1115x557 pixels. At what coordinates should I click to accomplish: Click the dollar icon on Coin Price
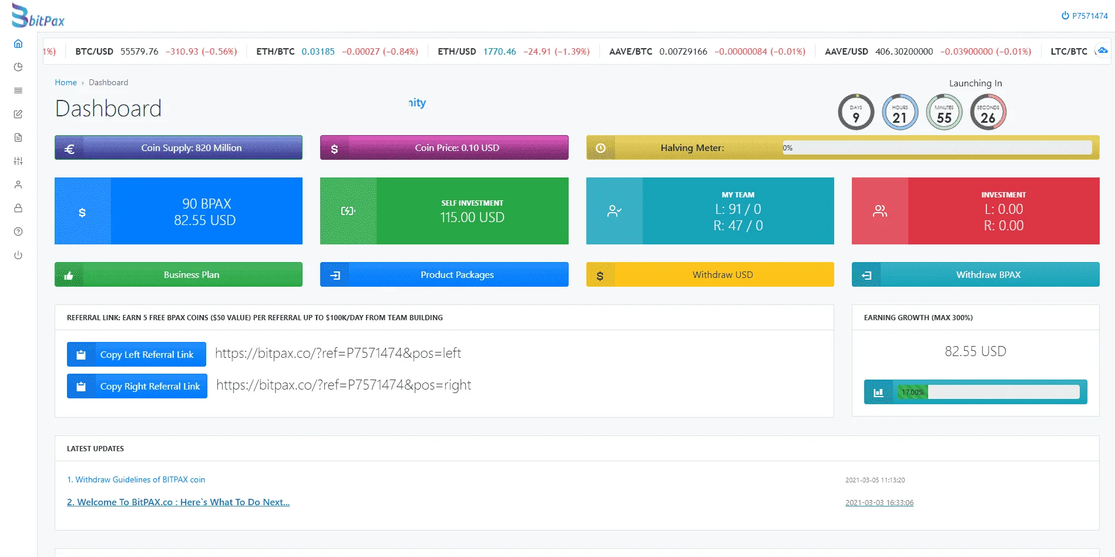(x=334, y=149)
